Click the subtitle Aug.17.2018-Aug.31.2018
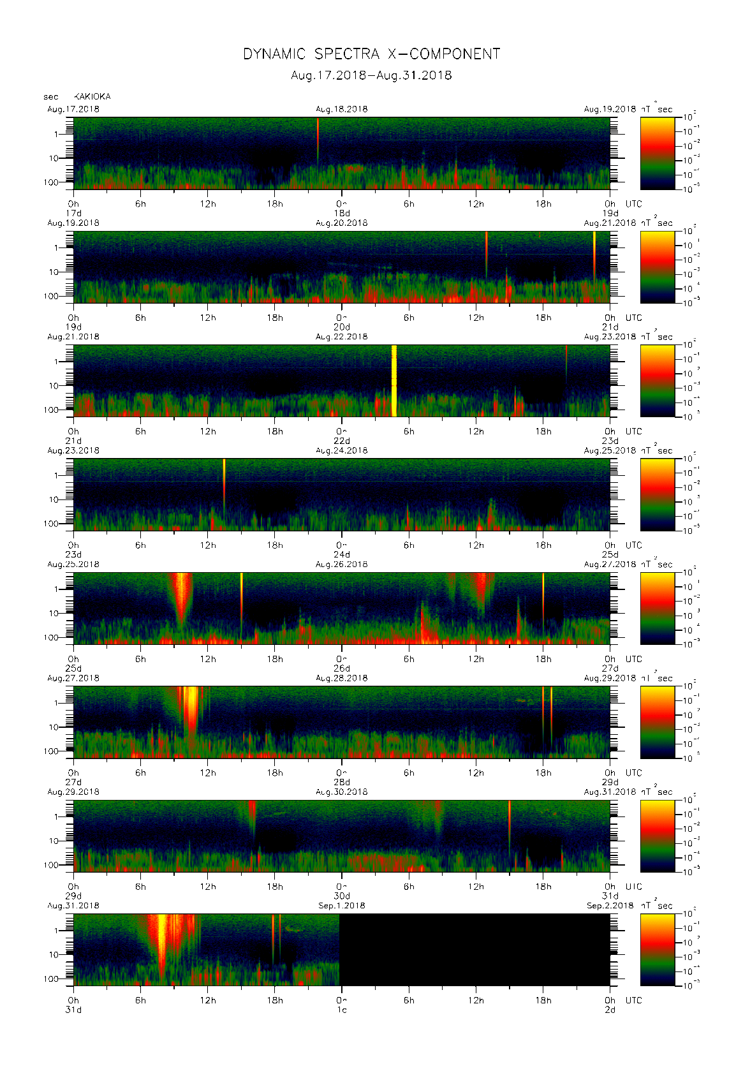The height and width of the screenshot is (1071, 743). tap(371, 75)
